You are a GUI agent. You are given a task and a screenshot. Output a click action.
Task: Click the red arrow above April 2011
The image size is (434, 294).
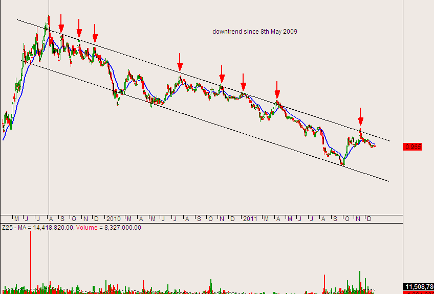(x=277, y=90)
